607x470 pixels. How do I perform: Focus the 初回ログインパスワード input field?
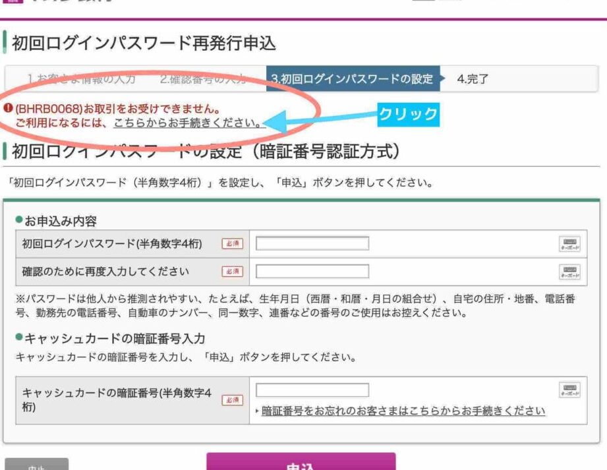tap(312, 244)
